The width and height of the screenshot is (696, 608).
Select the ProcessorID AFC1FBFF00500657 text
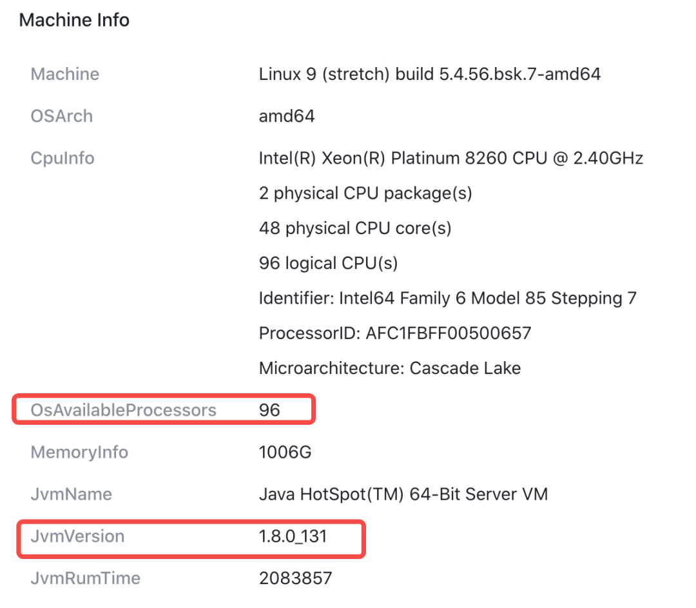coord(395,333)
